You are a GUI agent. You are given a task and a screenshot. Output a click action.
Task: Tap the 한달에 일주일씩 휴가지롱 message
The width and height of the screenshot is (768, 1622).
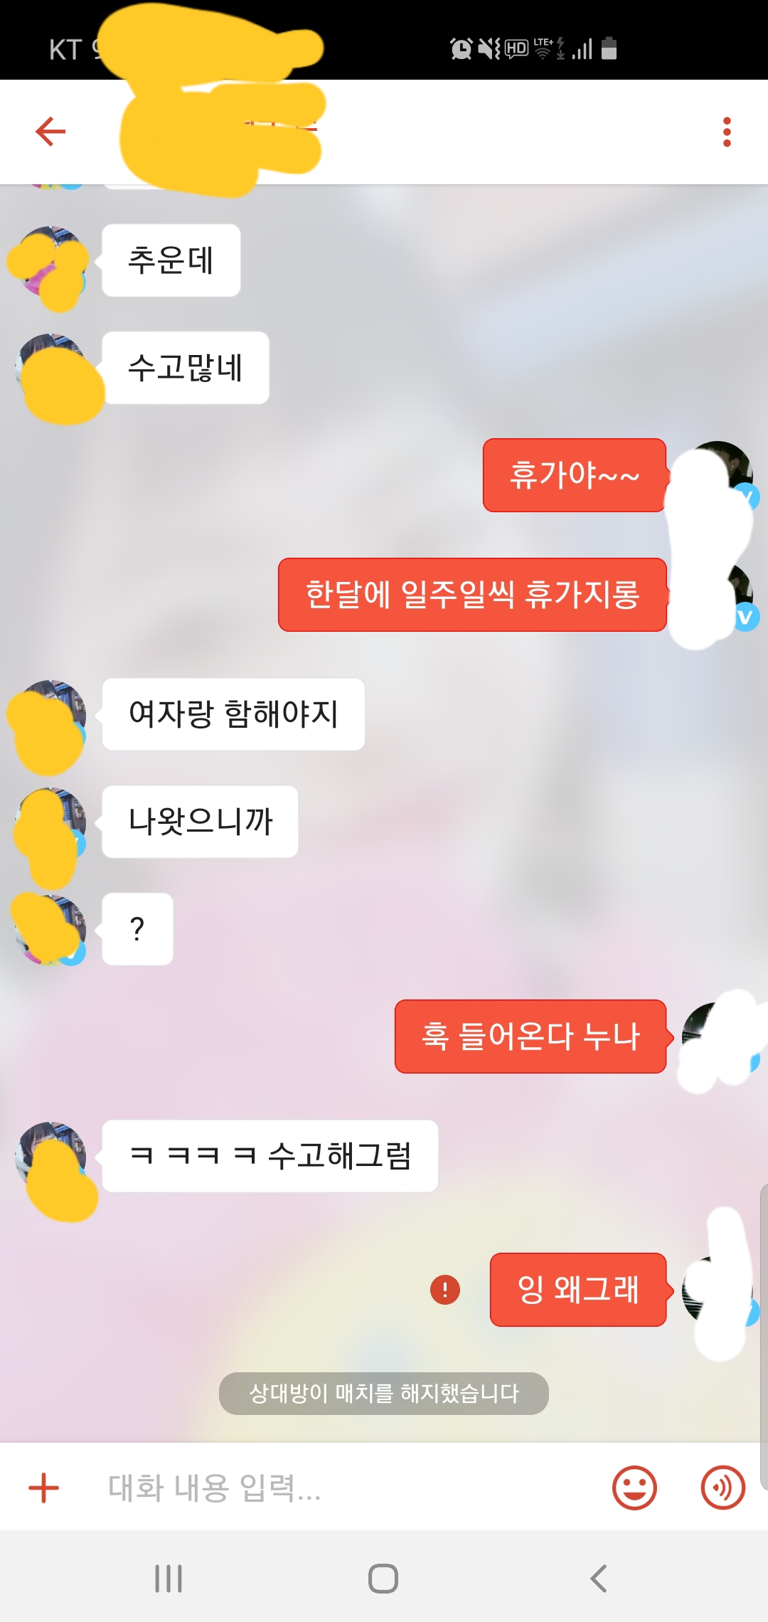tap(472, 595)
